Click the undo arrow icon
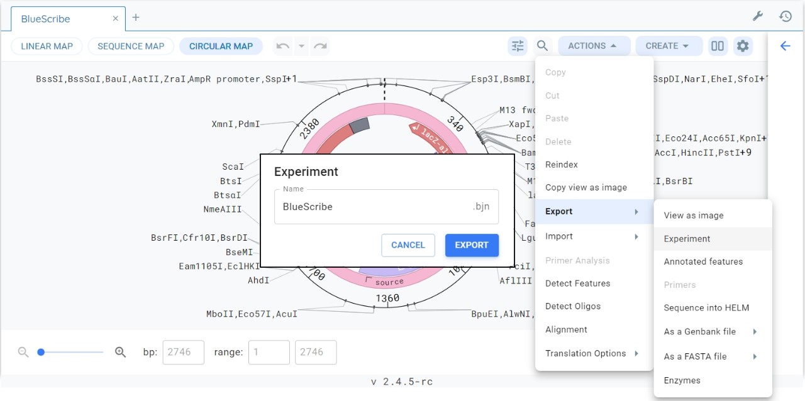 (x=283, y=46)
